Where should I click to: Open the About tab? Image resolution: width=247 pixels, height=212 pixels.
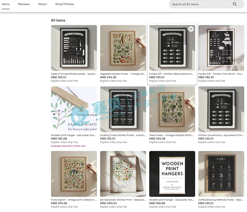(42, 4)
